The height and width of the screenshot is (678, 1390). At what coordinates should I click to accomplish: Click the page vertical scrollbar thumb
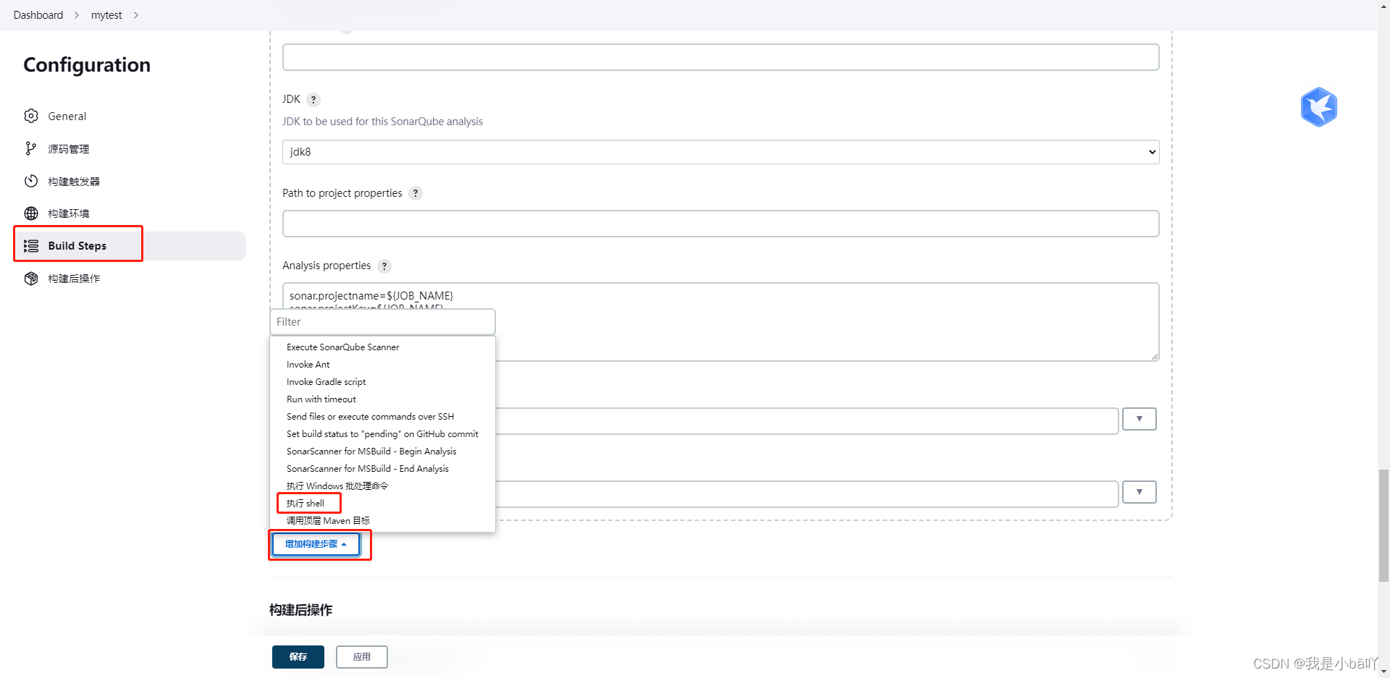[x=1383, y=525]
